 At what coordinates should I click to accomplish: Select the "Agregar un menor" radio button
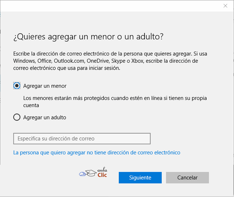point(17,86)
